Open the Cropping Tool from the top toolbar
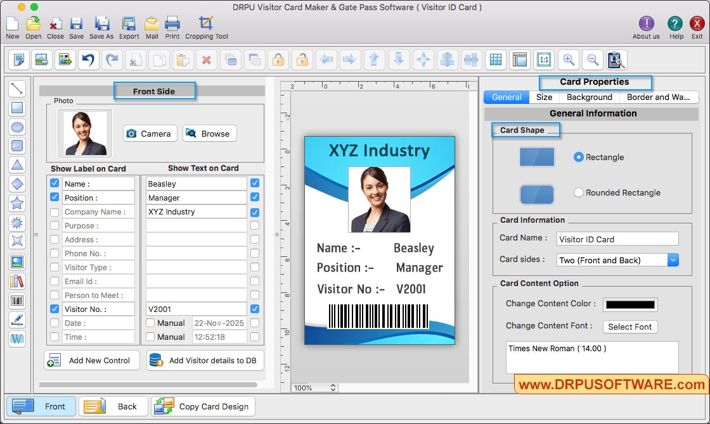The height and width of the screenshot is (424, 710). (206, 25)
